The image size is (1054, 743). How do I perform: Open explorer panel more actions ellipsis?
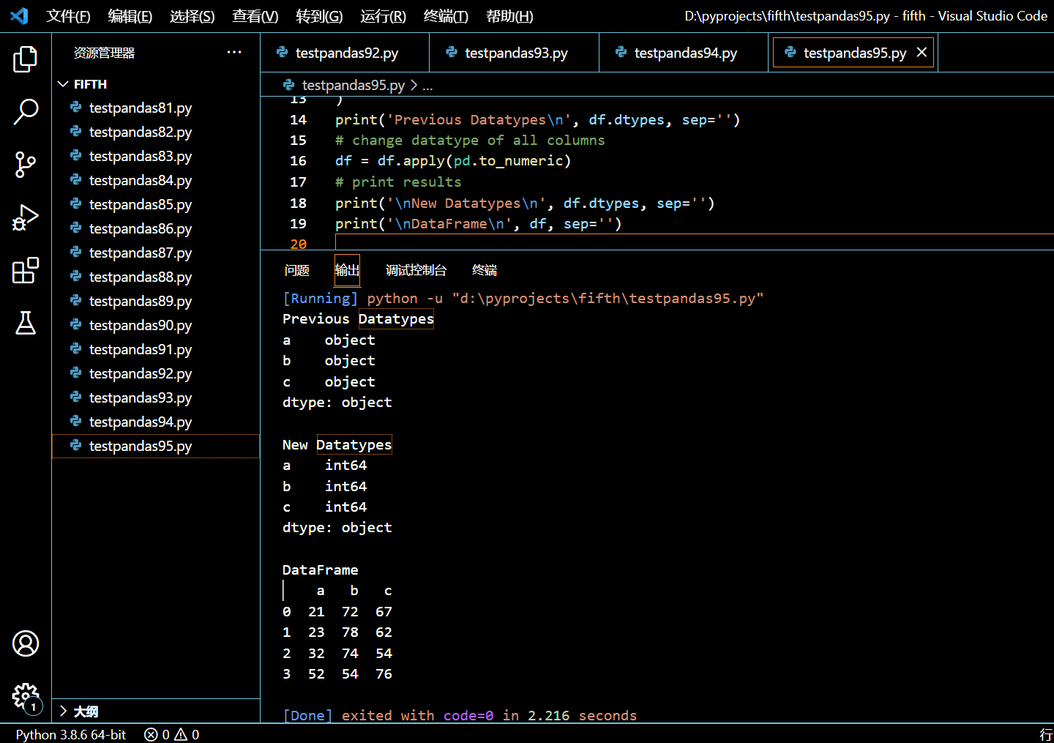[x=234, y=52]
